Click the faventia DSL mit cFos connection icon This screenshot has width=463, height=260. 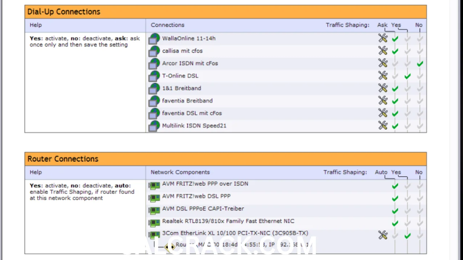click(x=154, y=113)
